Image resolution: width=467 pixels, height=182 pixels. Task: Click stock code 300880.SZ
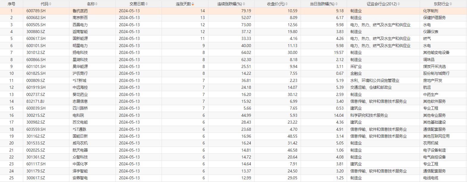tap(36, 32)
